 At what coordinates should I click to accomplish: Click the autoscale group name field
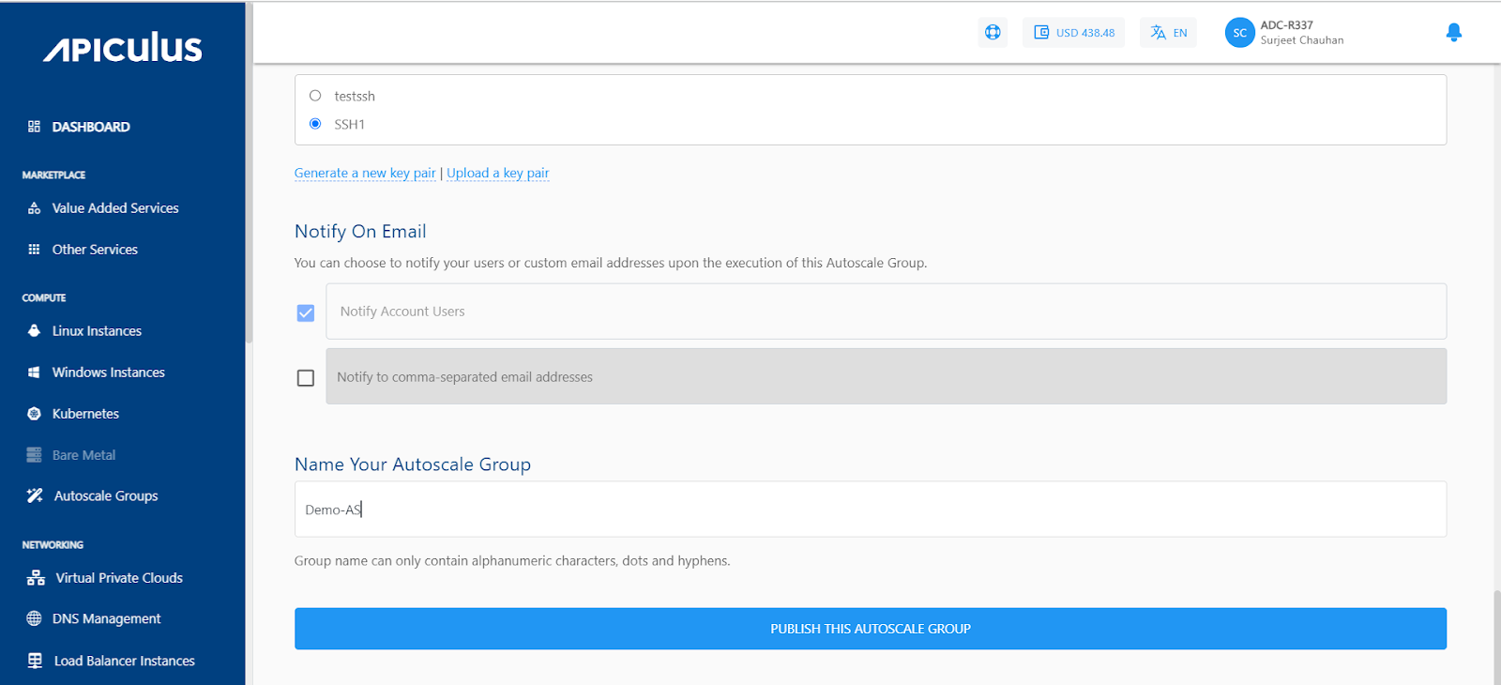coord(870,510)
